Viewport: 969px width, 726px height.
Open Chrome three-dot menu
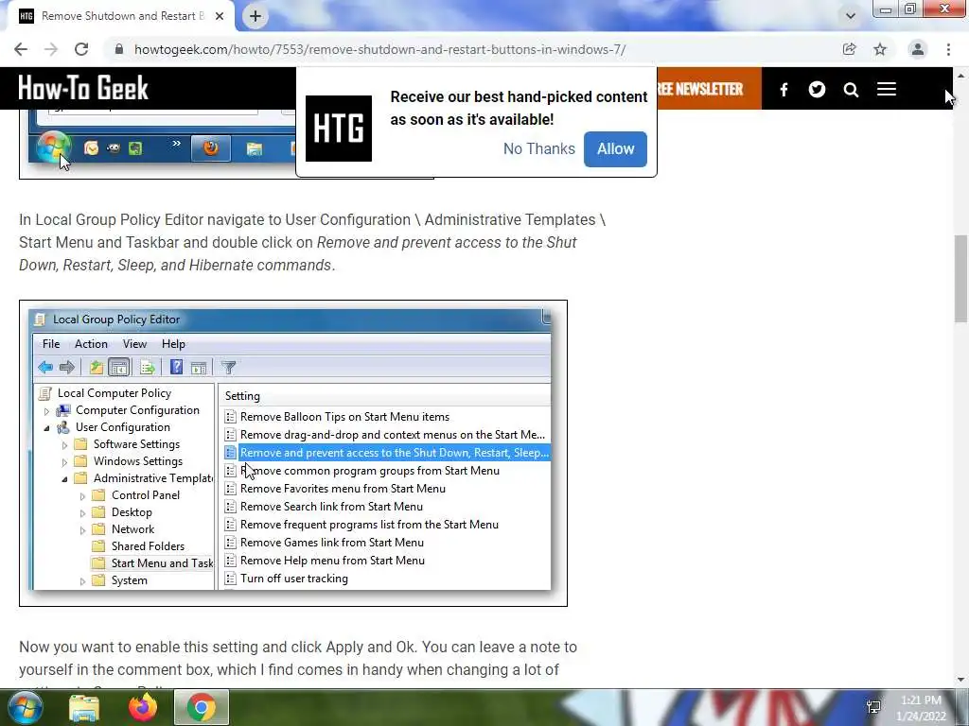pos(948,49)
